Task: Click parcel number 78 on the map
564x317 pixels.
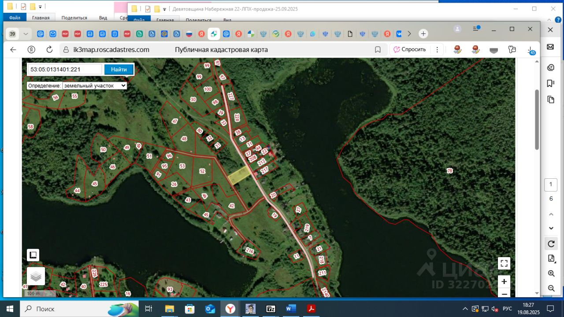Action: [x=449, y=171]
